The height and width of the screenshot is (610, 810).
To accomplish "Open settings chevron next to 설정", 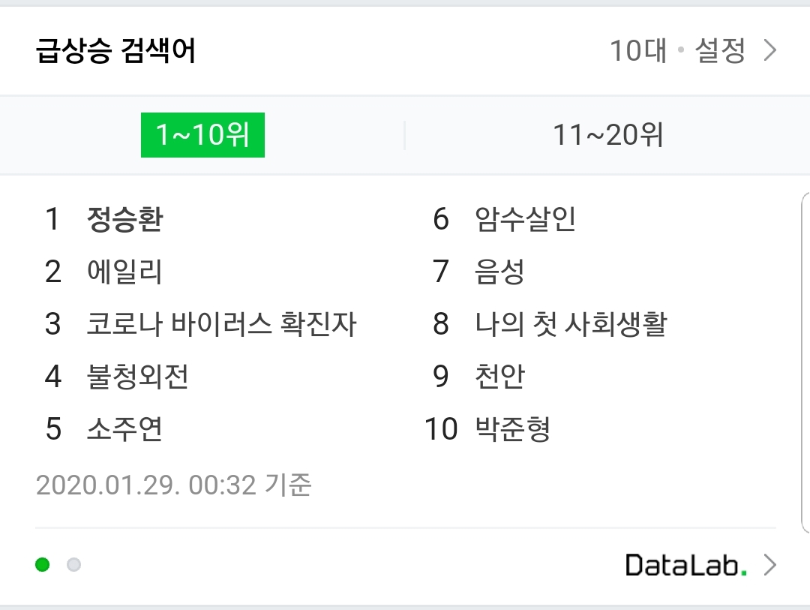I will pos(769,51).
